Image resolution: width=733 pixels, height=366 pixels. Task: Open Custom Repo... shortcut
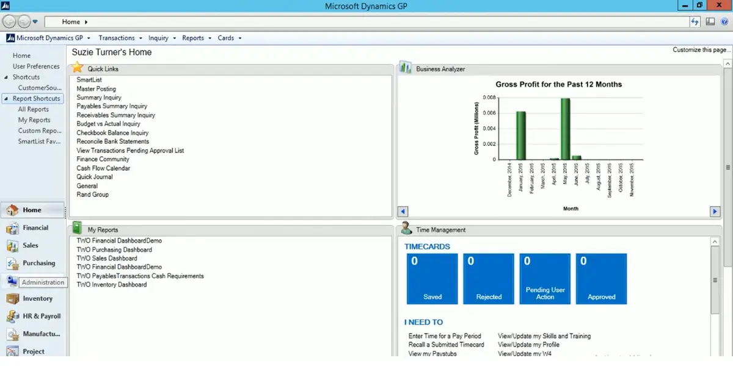click(40, 131)
